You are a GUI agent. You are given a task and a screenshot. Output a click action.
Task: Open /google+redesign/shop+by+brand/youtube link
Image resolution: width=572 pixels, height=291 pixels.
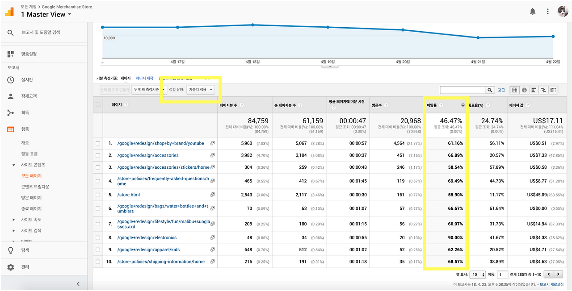tap(160, 143)
